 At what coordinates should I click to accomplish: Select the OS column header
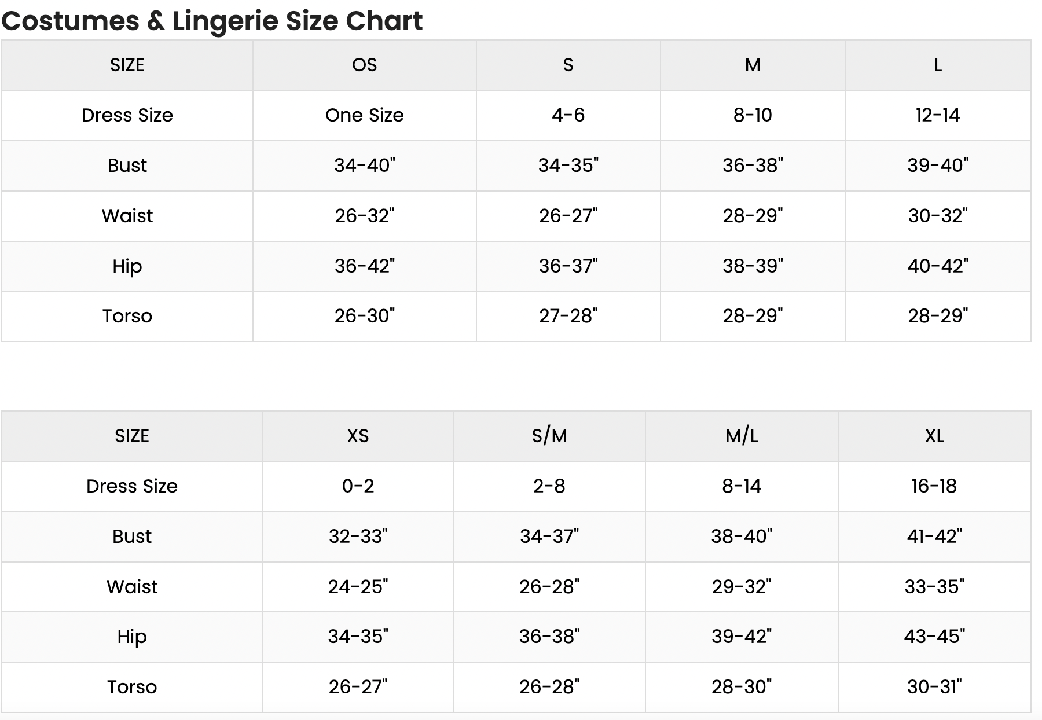364,65
